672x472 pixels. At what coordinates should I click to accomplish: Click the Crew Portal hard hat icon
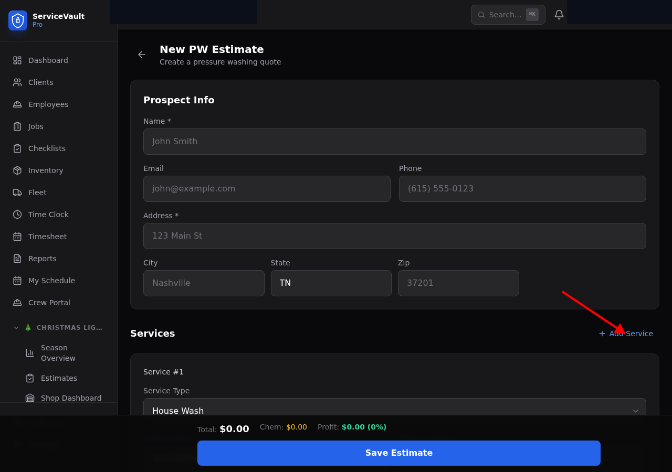(17, 303)
